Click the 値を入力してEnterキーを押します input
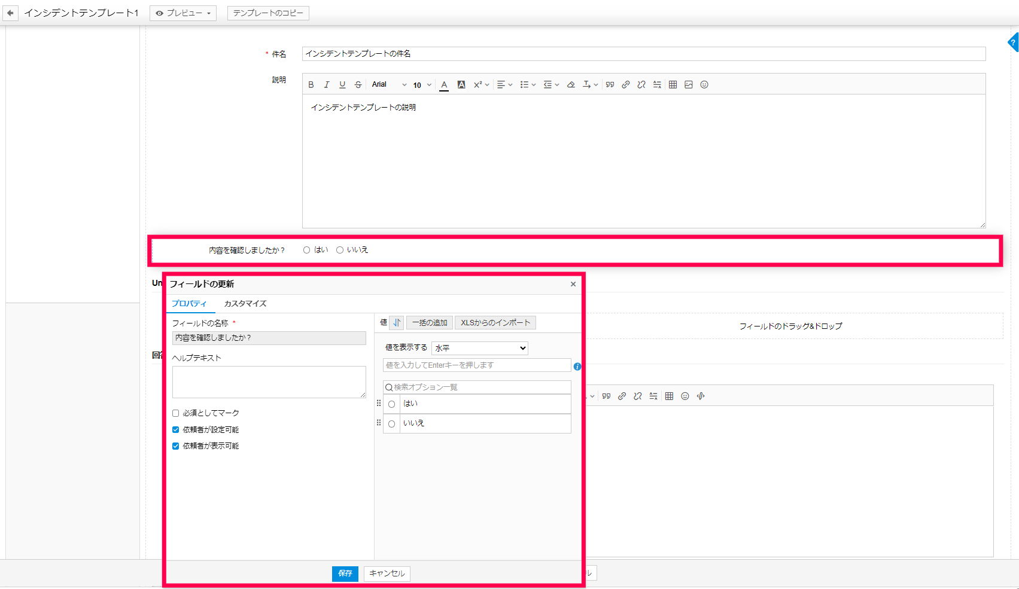Image resolution: width=1019 pixels, height=589 pixels. tap(477, 365)
